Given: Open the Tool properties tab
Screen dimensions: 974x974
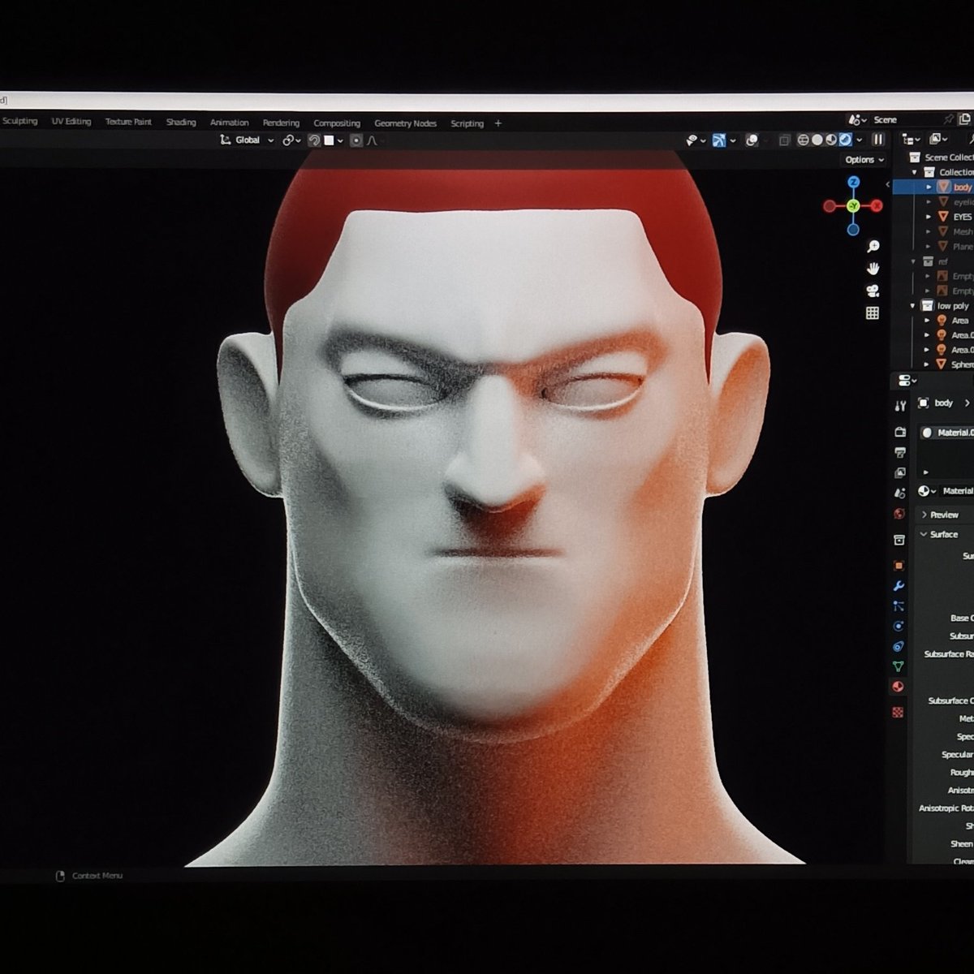Looking at the screenshot, I should pos(900,406).
